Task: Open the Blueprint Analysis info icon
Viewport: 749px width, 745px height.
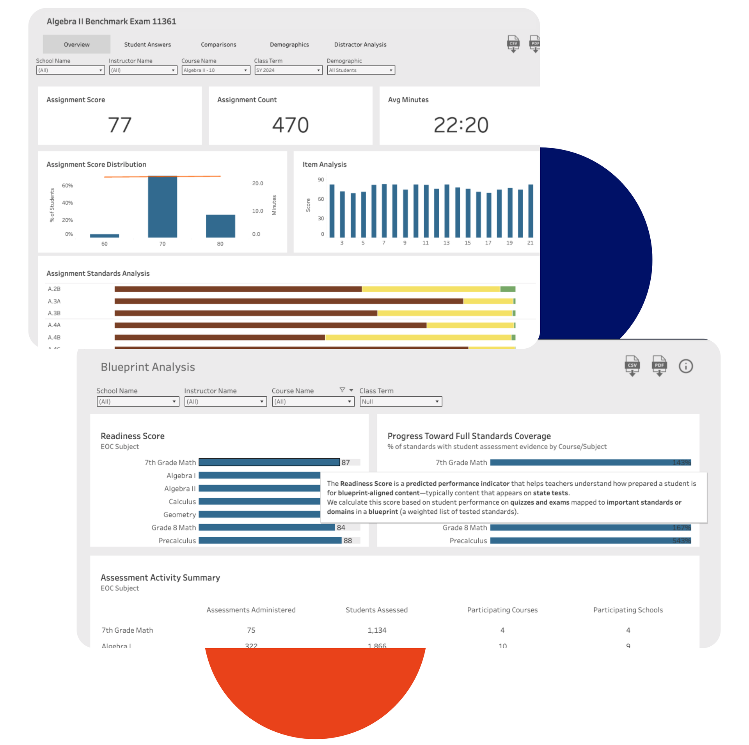Action: pyautogui.click(x=685, y=366)
